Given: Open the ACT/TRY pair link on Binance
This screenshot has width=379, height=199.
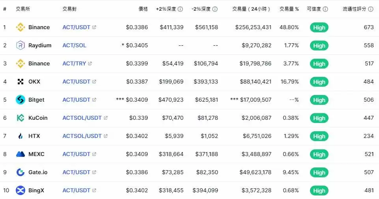Looking at the screenshot, I should [74, 63].
